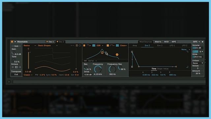Select the Env 2 tab
The height and width of the screenshot is (119, 211).
point(147,46)
